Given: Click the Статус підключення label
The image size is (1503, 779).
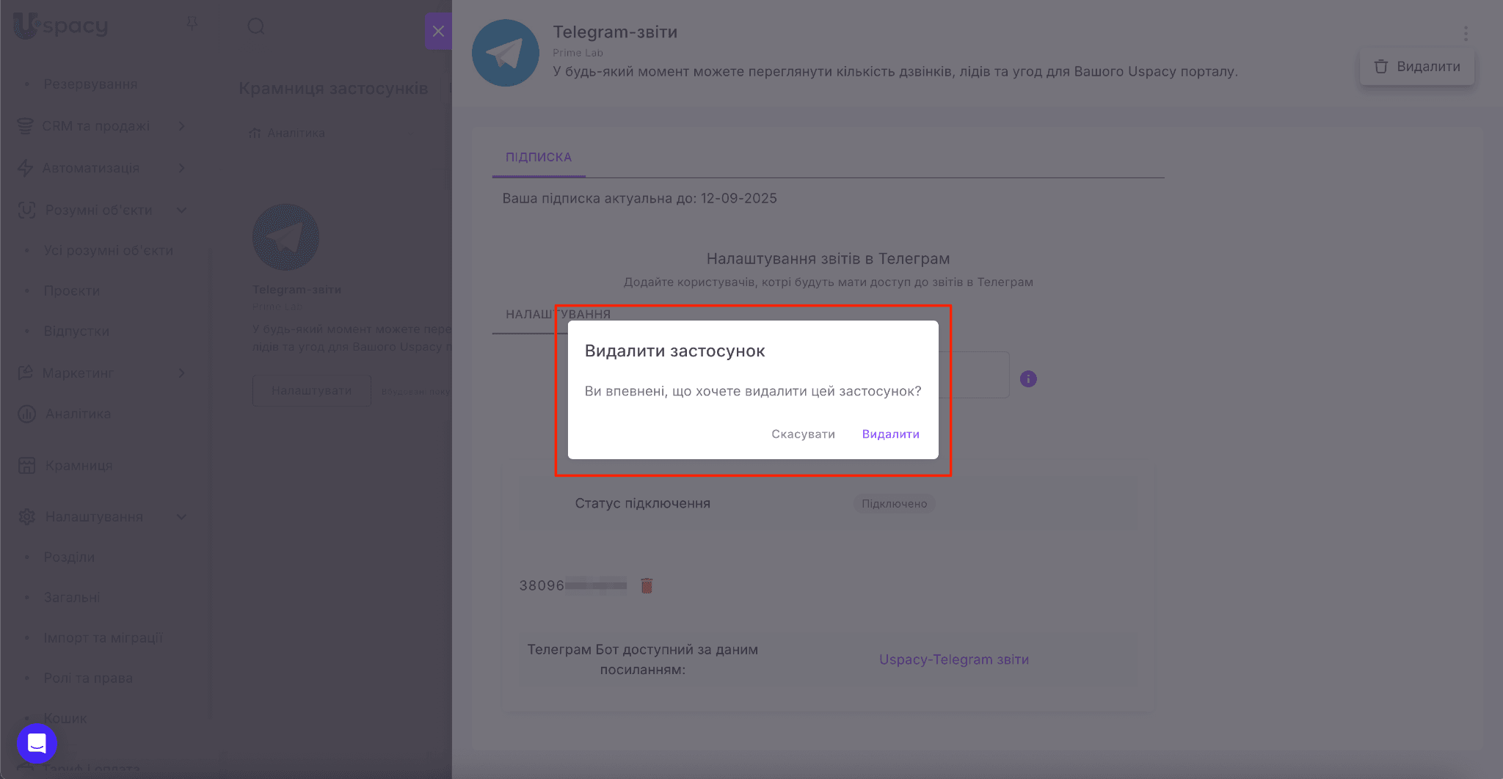Looking at the screenshot, I should 642,503.
